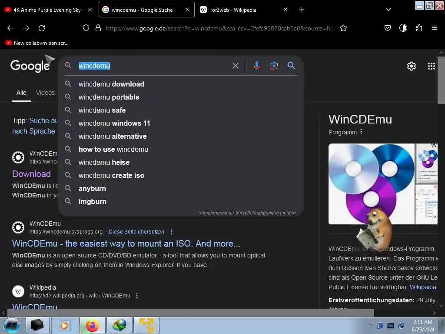
Task: Open the New collabvm ban bookmark
Action: click(x=37, y=43)
